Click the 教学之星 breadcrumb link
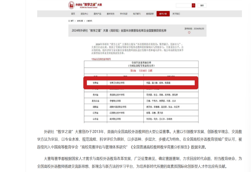251x172 pixels. 80,21
